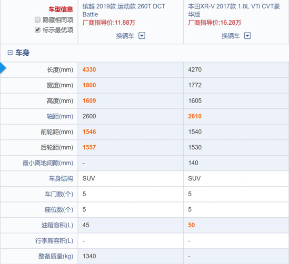289x264 pixels.
Task: Click 换辆车 under the 本田XR-V column
Action: [x=231, y=36]
